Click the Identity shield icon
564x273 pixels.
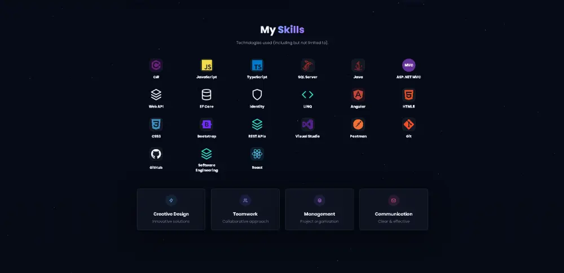point(257,95)
